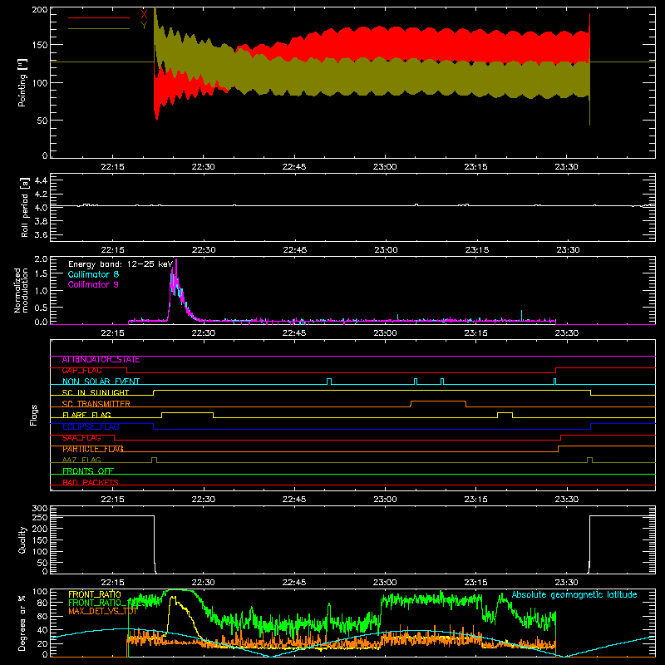
Task: Click the 250 value on Quality axis
Action: click(x=39, y=517)
